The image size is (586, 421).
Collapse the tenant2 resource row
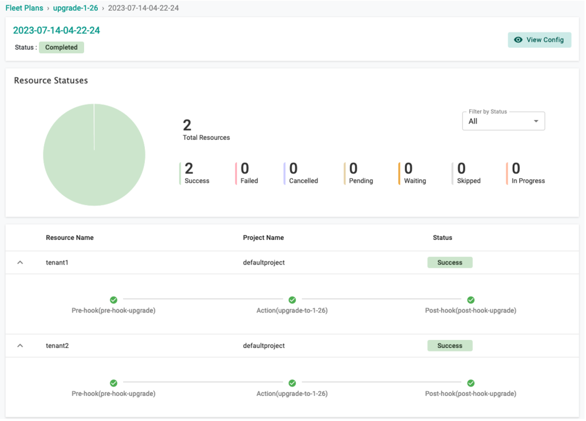[20, 345]
